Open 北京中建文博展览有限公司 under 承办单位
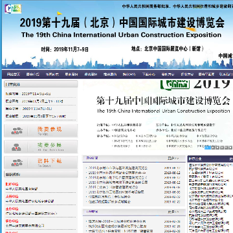This screenshot has width=233, height=233. (x=25, y=226)
